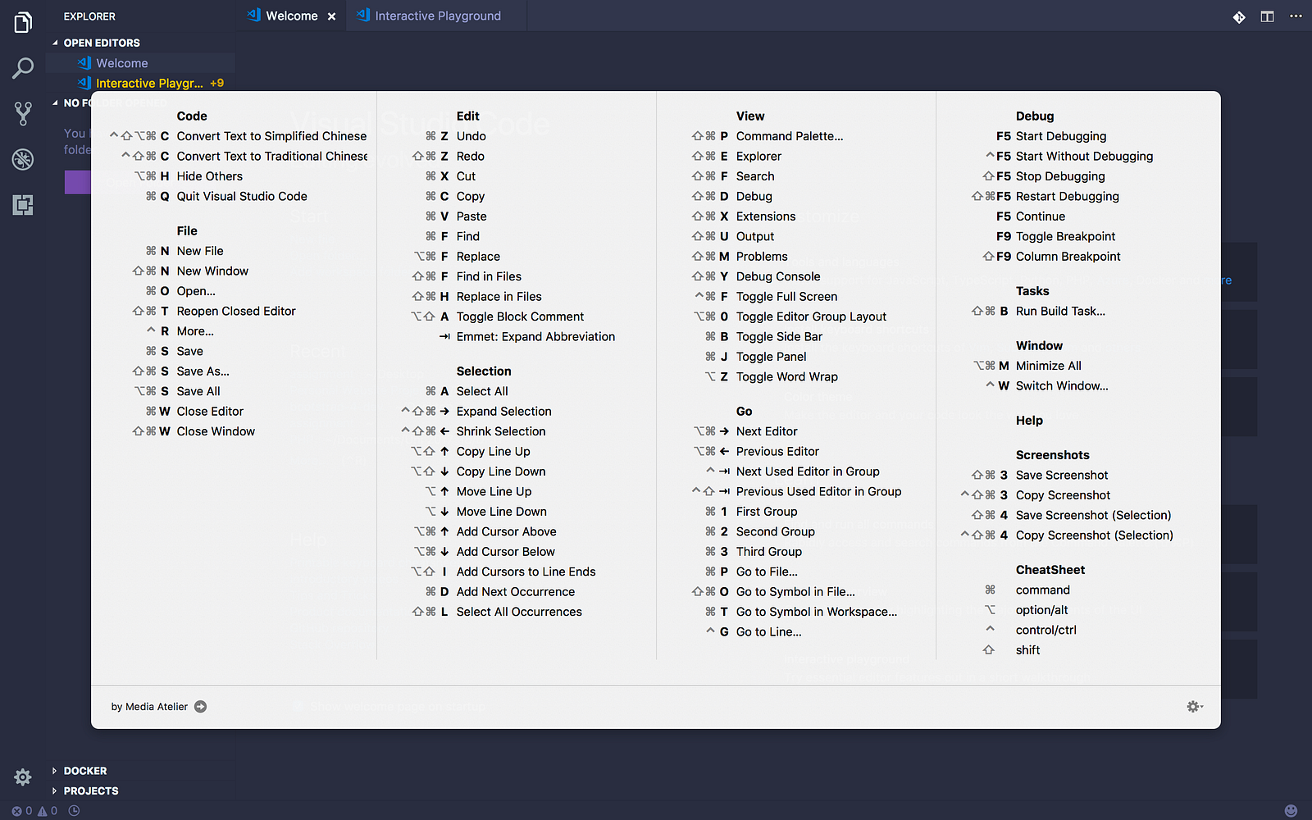Click Start Debugging entry
1312x820 pixels.
pyautogui.click(x=1061, y=136)
